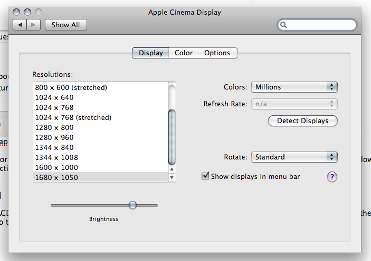Minimize the Apple Cinema Display window
The width and height of the screenshot is (371, 261).
point(27,12)
